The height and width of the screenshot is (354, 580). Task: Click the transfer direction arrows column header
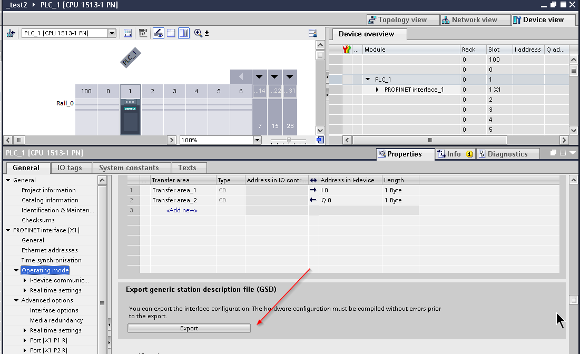click(x=313, y=180)
